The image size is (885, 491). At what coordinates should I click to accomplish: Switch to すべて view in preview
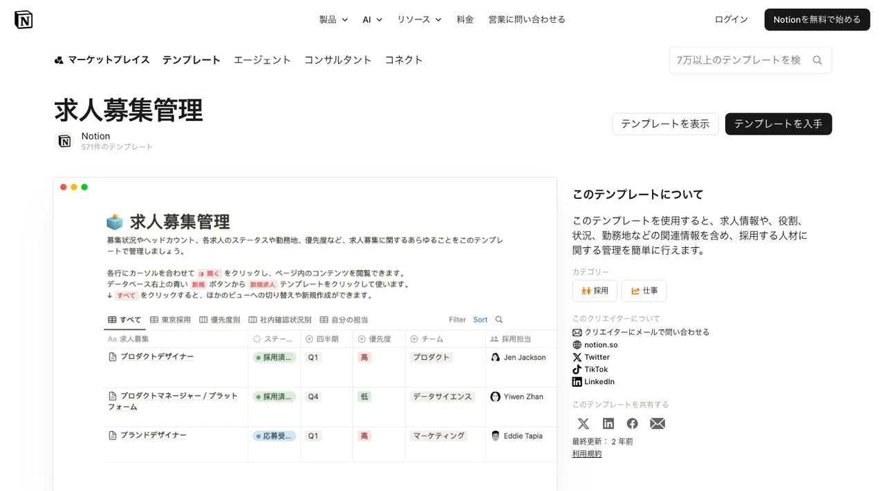click(x=124, y=320)
